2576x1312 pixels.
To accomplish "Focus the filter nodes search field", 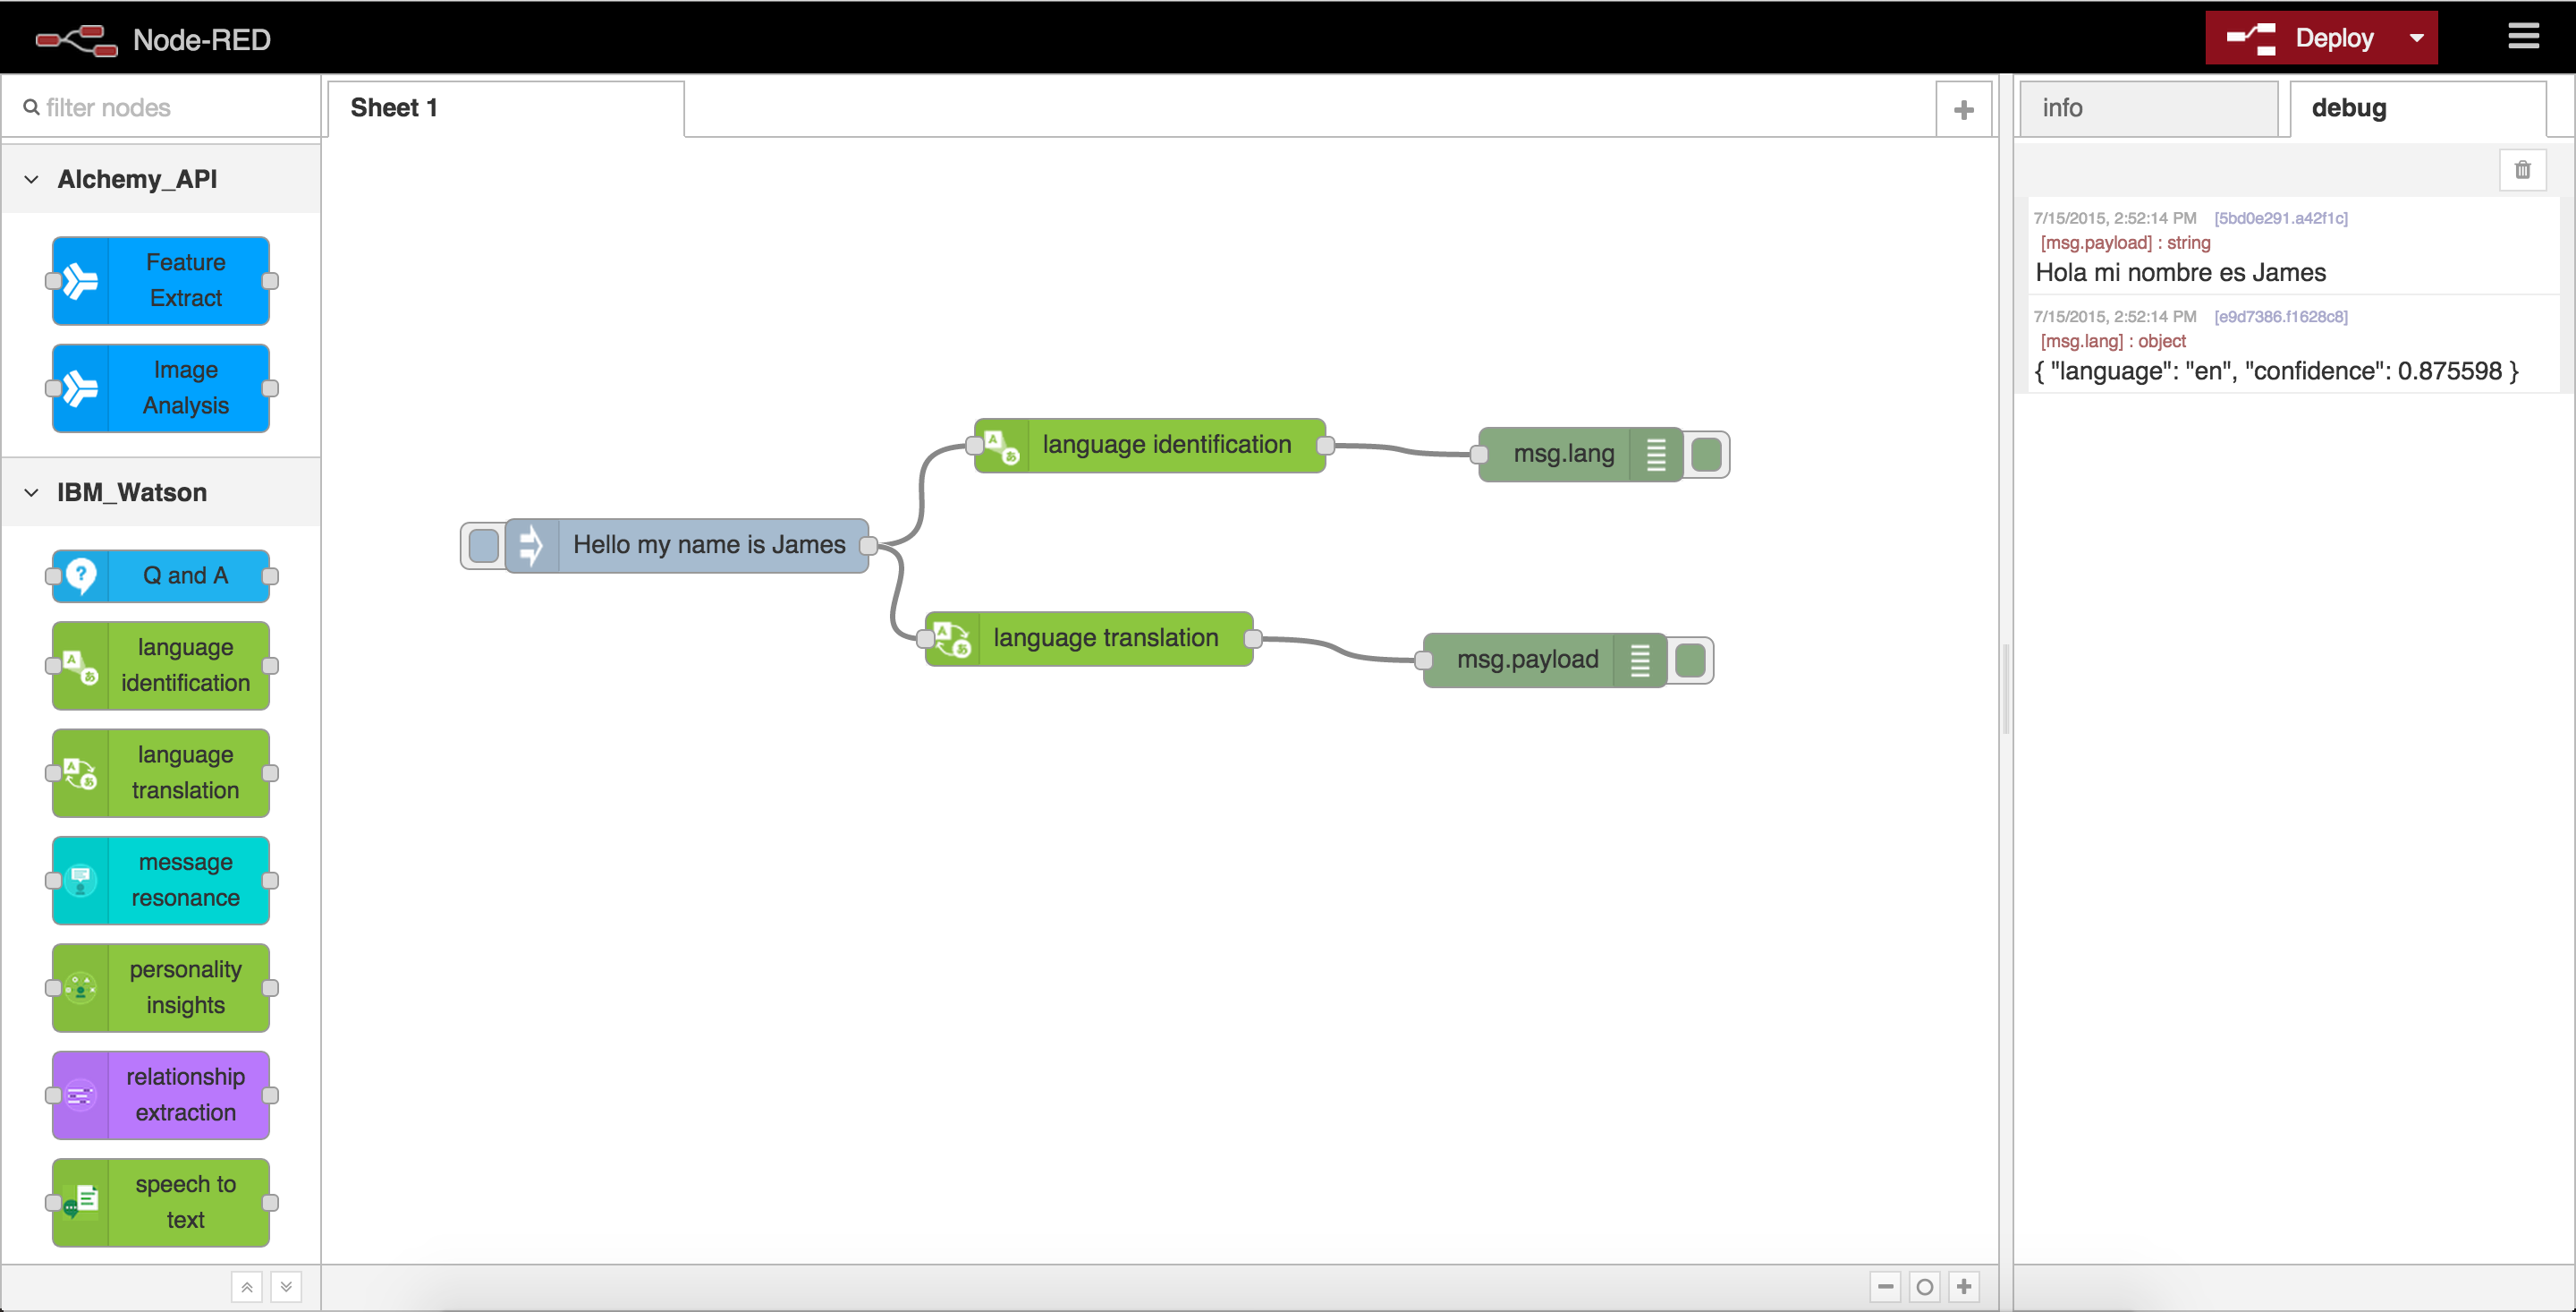I will pyautogui.click(x=161, y=107).
